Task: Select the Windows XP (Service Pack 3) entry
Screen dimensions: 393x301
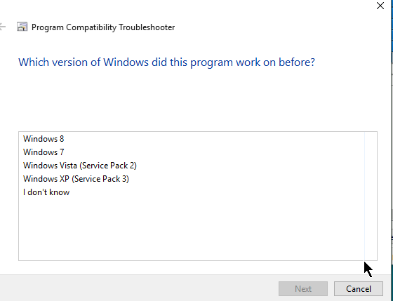Action: pyautogui.click(x=76, y=179)
